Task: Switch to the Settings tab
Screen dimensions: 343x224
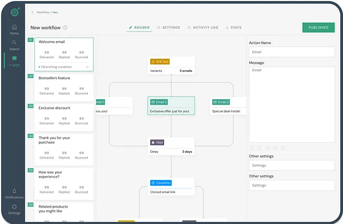Action: pos(168,27)
